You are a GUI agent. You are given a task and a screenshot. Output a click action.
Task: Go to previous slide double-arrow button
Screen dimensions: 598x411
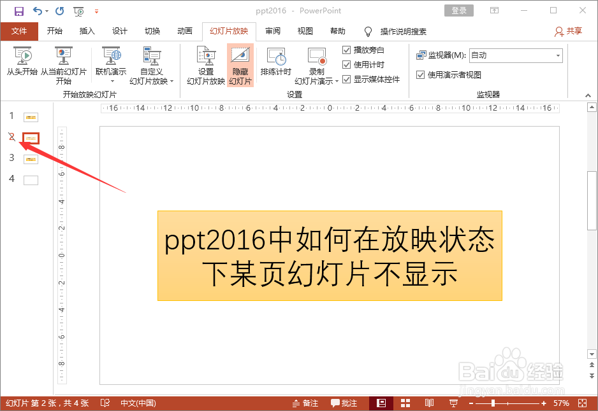592,365
